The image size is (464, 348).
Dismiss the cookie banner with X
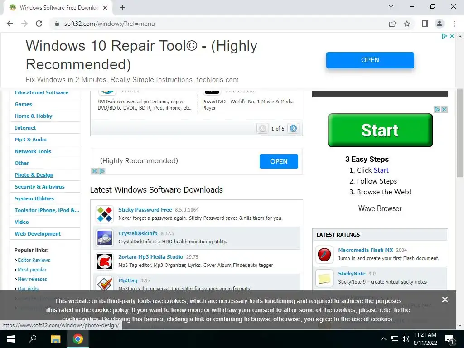tap(445, 300)
